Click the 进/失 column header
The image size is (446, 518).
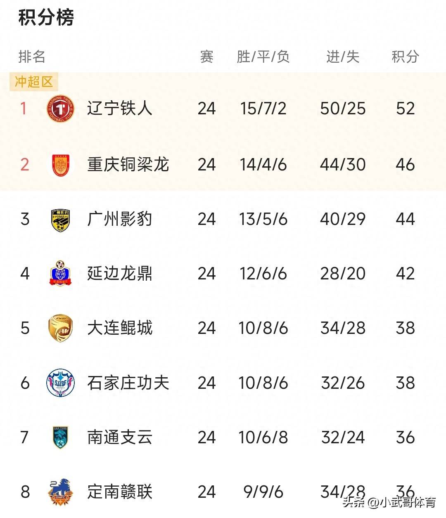click(x=343, y=57)
